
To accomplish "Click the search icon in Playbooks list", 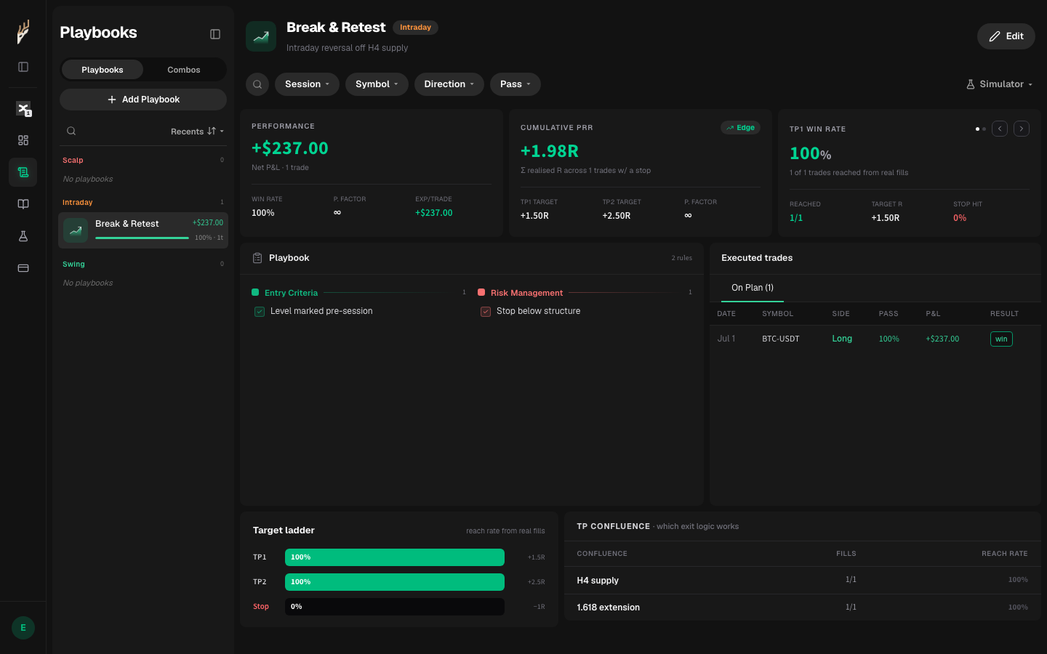I will tap(71, 132).
